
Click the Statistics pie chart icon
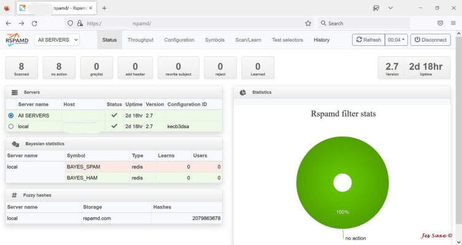(243, 92)
